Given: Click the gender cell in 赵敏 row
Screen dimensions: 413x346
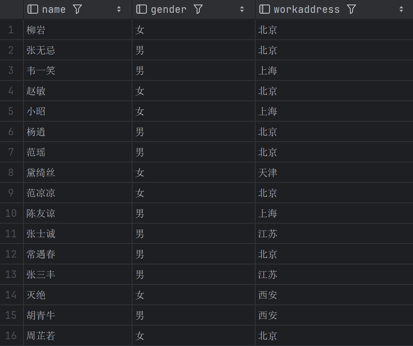Looking at the screenshot, I should click(140, 91).
